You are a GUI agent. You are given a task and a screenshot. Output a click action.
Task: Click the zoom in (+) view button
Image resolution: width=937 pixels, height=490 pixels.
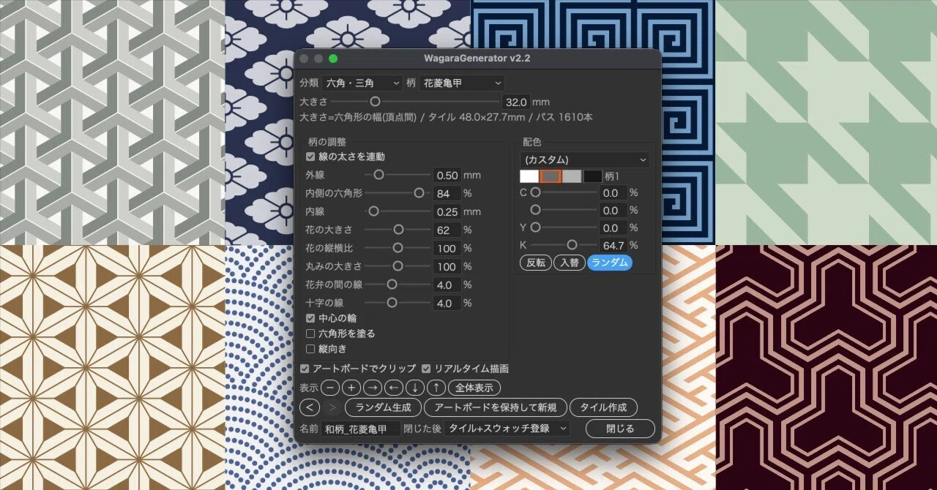click(352, 388)
